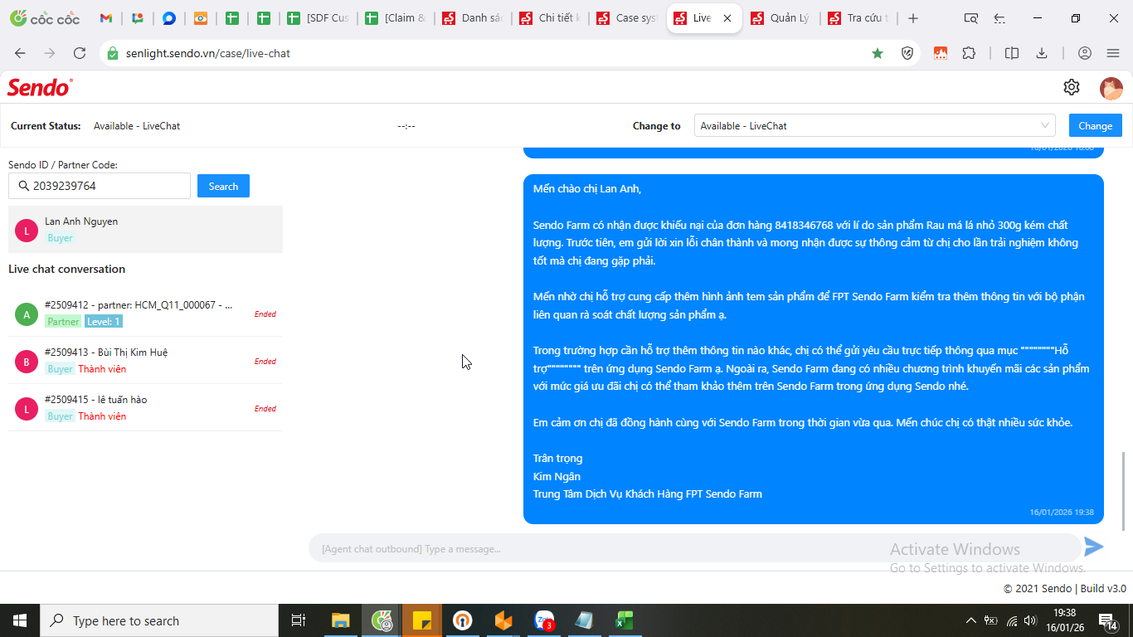Open the red extension icon in the toolbar
This screenshot has width=1133, height=637.
click(941, 53)
